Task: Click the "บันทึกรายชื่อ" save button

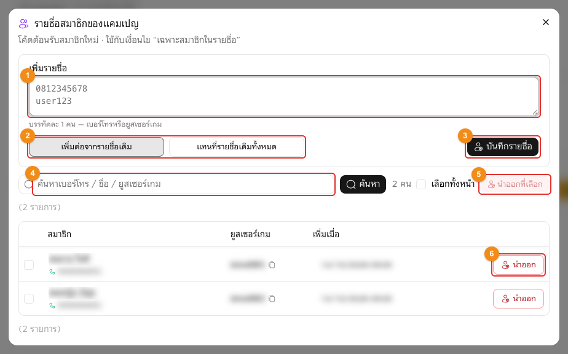Action: 502,147
